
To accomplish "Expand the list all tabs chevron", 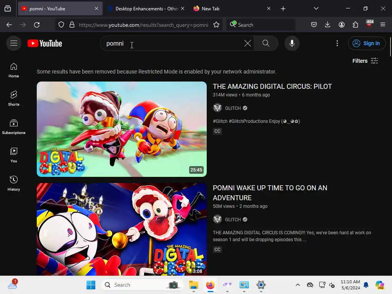I will click(316, 9).
